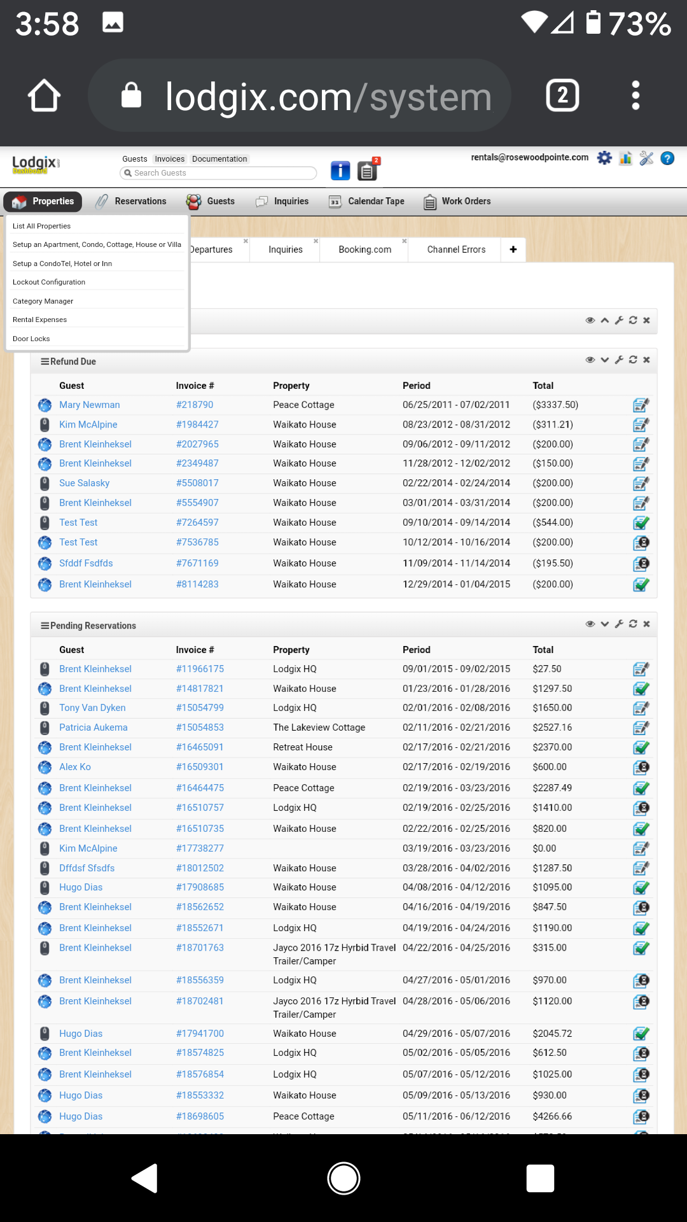Image resolution: width=687 pixels, height=1222 pixels.
Task: Tap Android back navigation button
Action: 145,1178
